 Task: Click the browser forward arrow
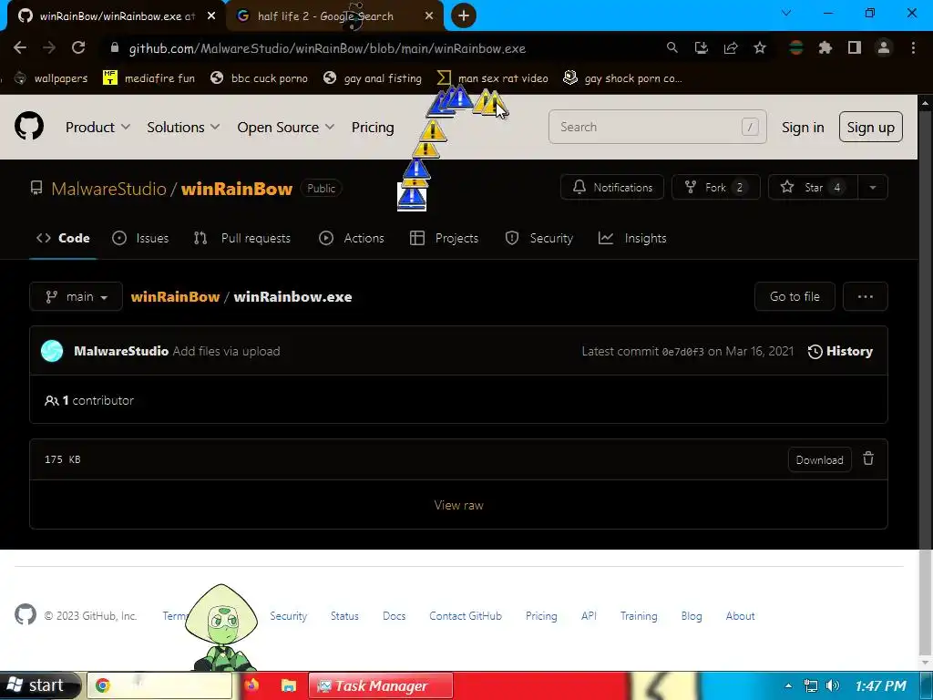coord(49,47)
